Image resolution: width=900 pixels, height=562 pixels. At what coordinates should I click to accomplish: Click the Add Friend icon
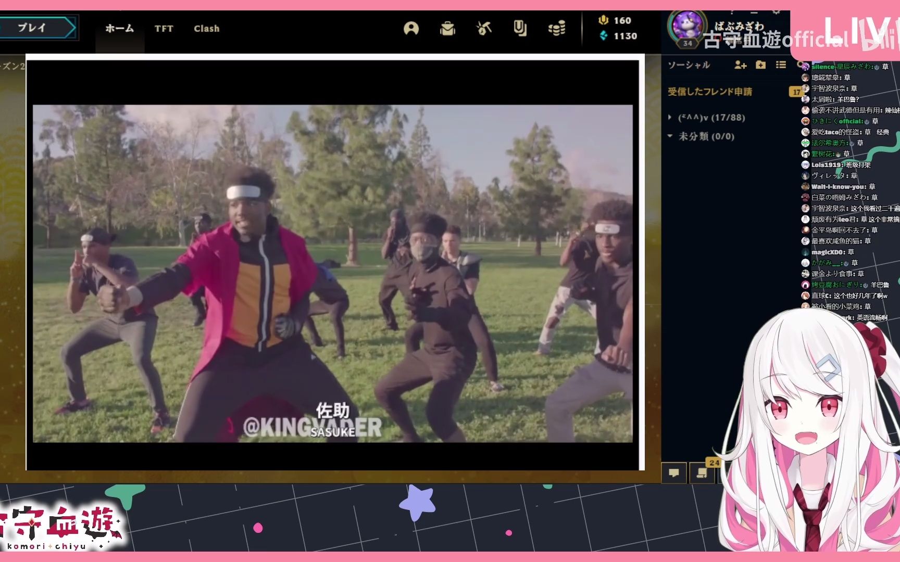[740, 65]
